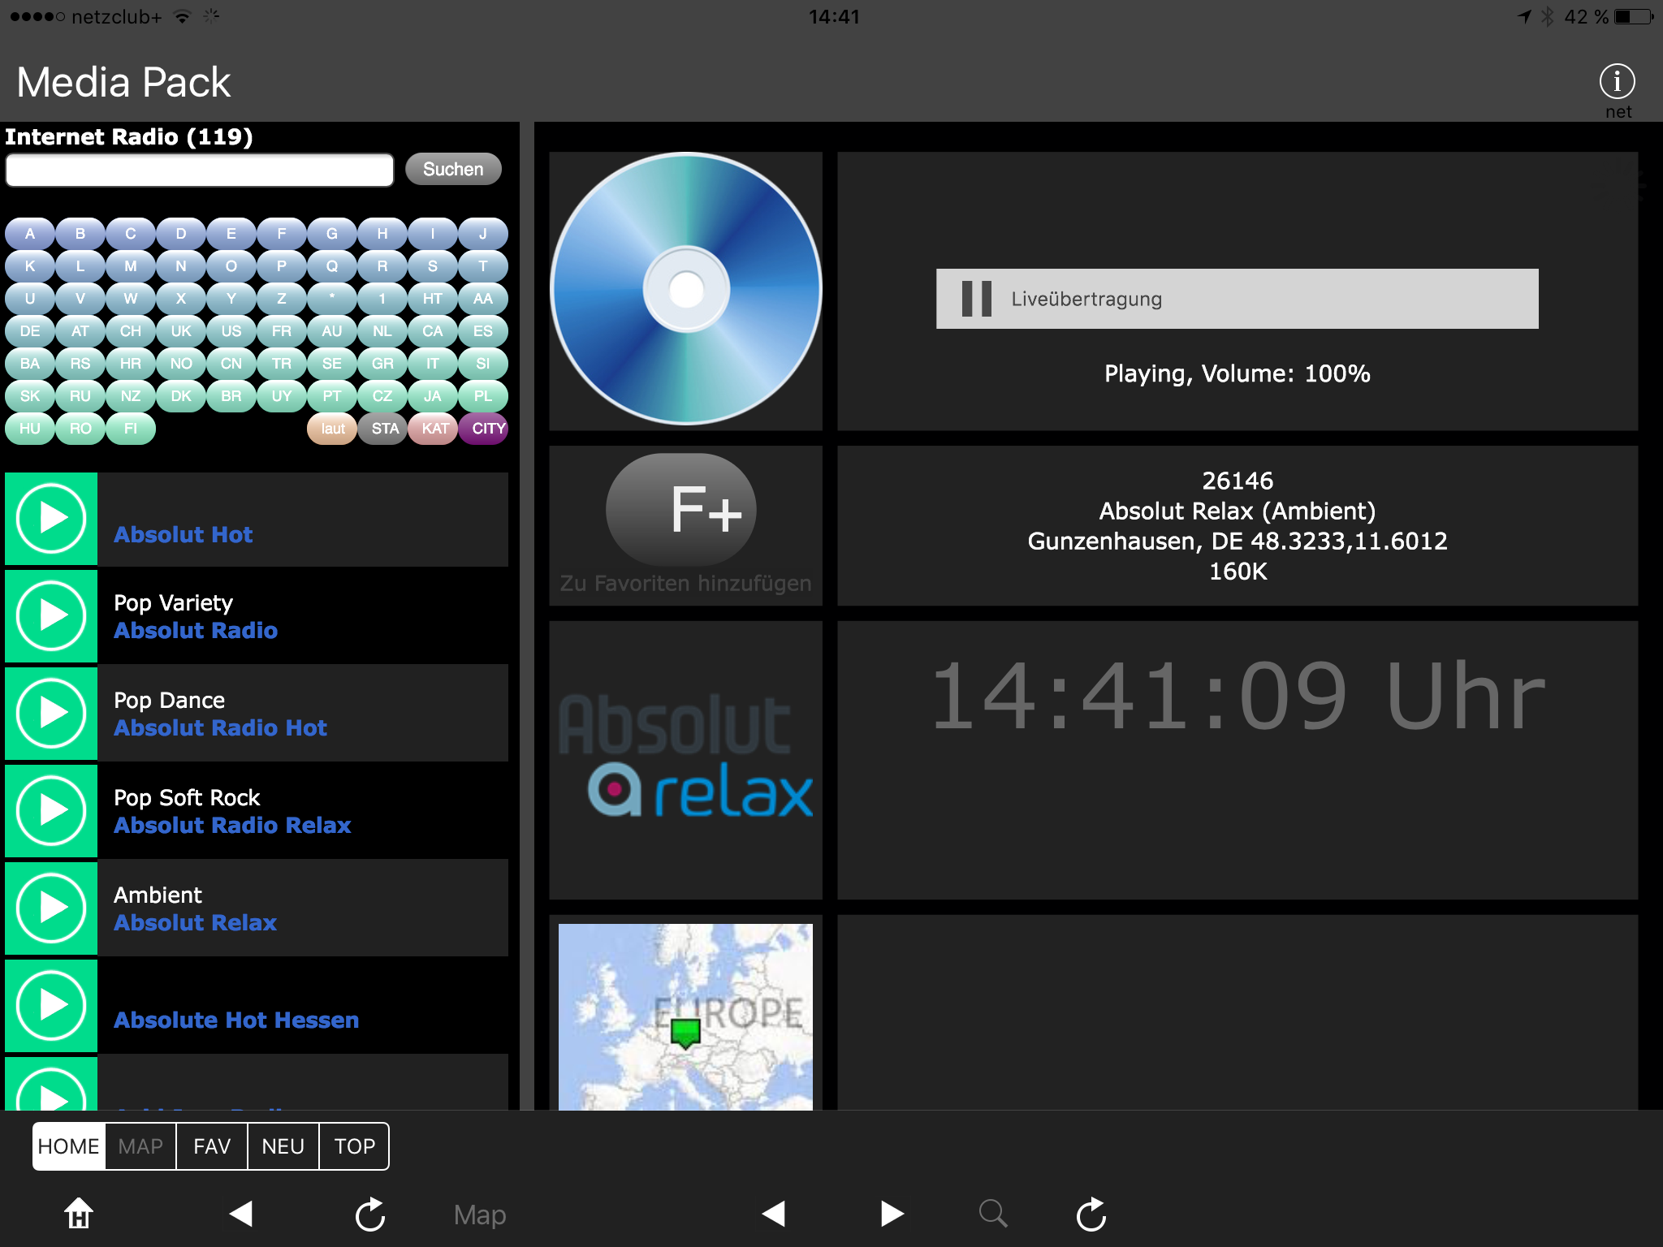The width and height of the screenshot is (1663, 1247).
Task: Tap the home icon in bottom toolbar
Action: [x=79, y=1214]
